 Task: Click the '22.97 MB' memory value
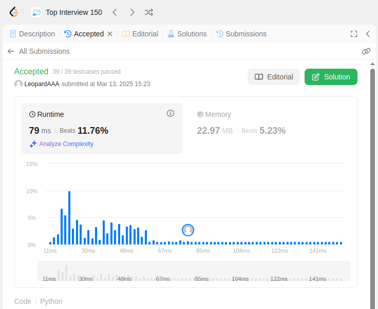(x=215, y=131)
